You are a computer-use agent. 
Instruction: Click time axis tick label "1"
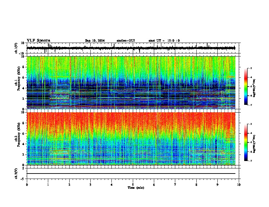coord(48,185)
